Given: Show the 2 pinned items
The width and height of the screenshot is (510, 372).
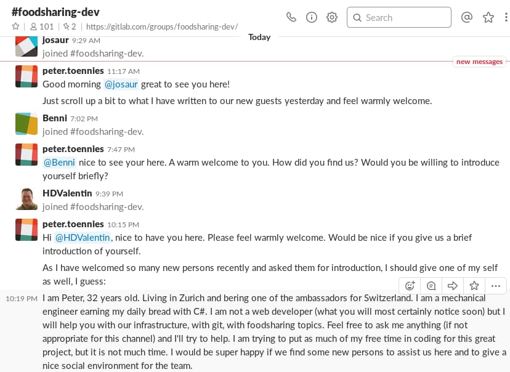Looking at the screenshot, I should [70, 26].
